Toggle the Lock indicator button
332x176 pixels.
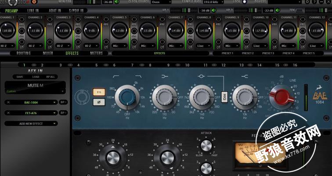point(245,2)
